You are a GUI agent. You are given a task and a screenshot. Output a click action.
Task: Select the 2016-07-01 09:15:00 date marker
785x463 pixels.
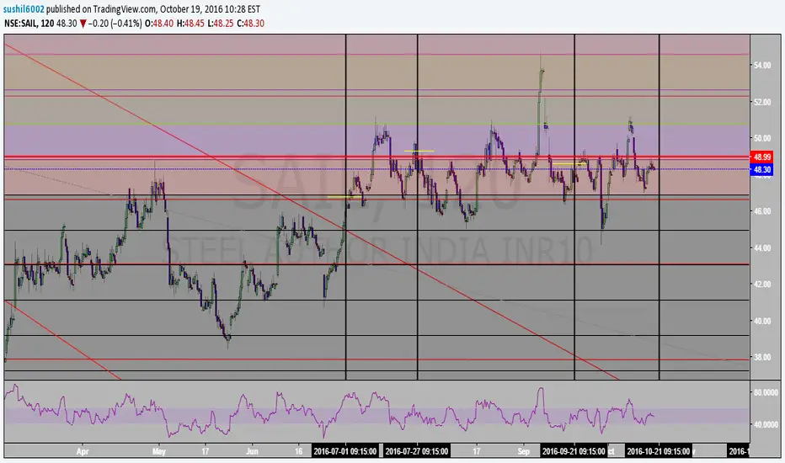[345, 451]
